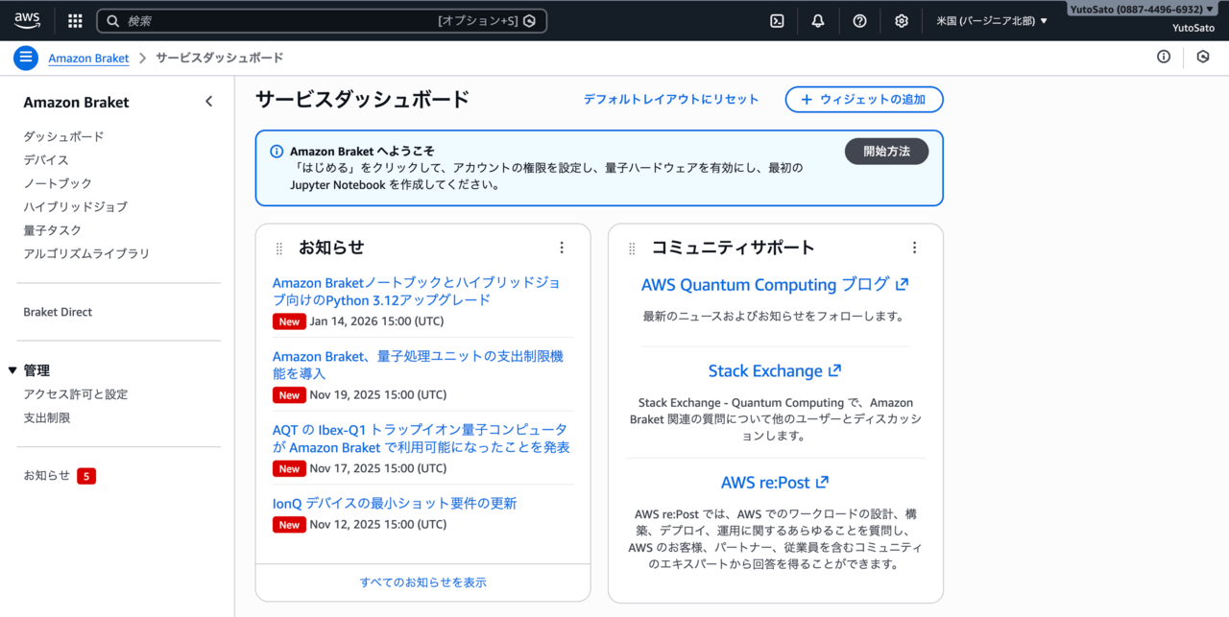The image size is (1229, 617).
Task: Open the 米国 (バージニア北部) region dropdown
Action: point(992,21)
